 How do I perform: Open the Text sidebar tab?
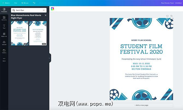pyautogui.click(x=4, y=27)
